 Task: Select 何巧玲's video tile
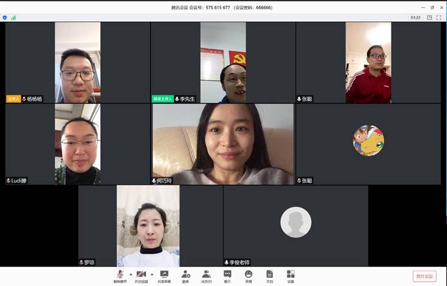pyautogui.click(x=222, y=144)
